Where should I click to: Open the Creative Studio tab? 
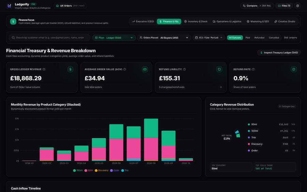[285, 21]
